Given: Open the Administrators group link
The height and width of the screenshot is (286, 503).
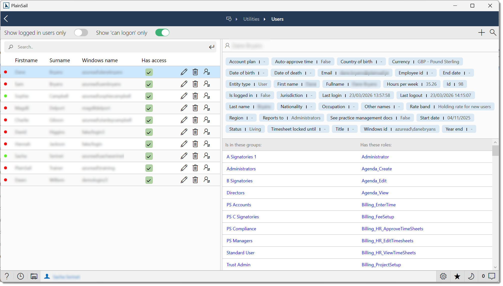Looking at the screenshot, I should click(241, 169).
